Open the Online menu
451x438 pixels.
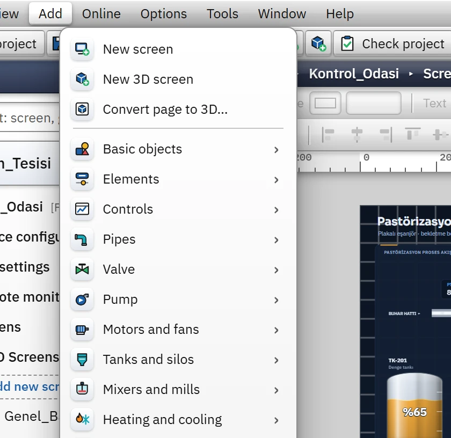101,13
